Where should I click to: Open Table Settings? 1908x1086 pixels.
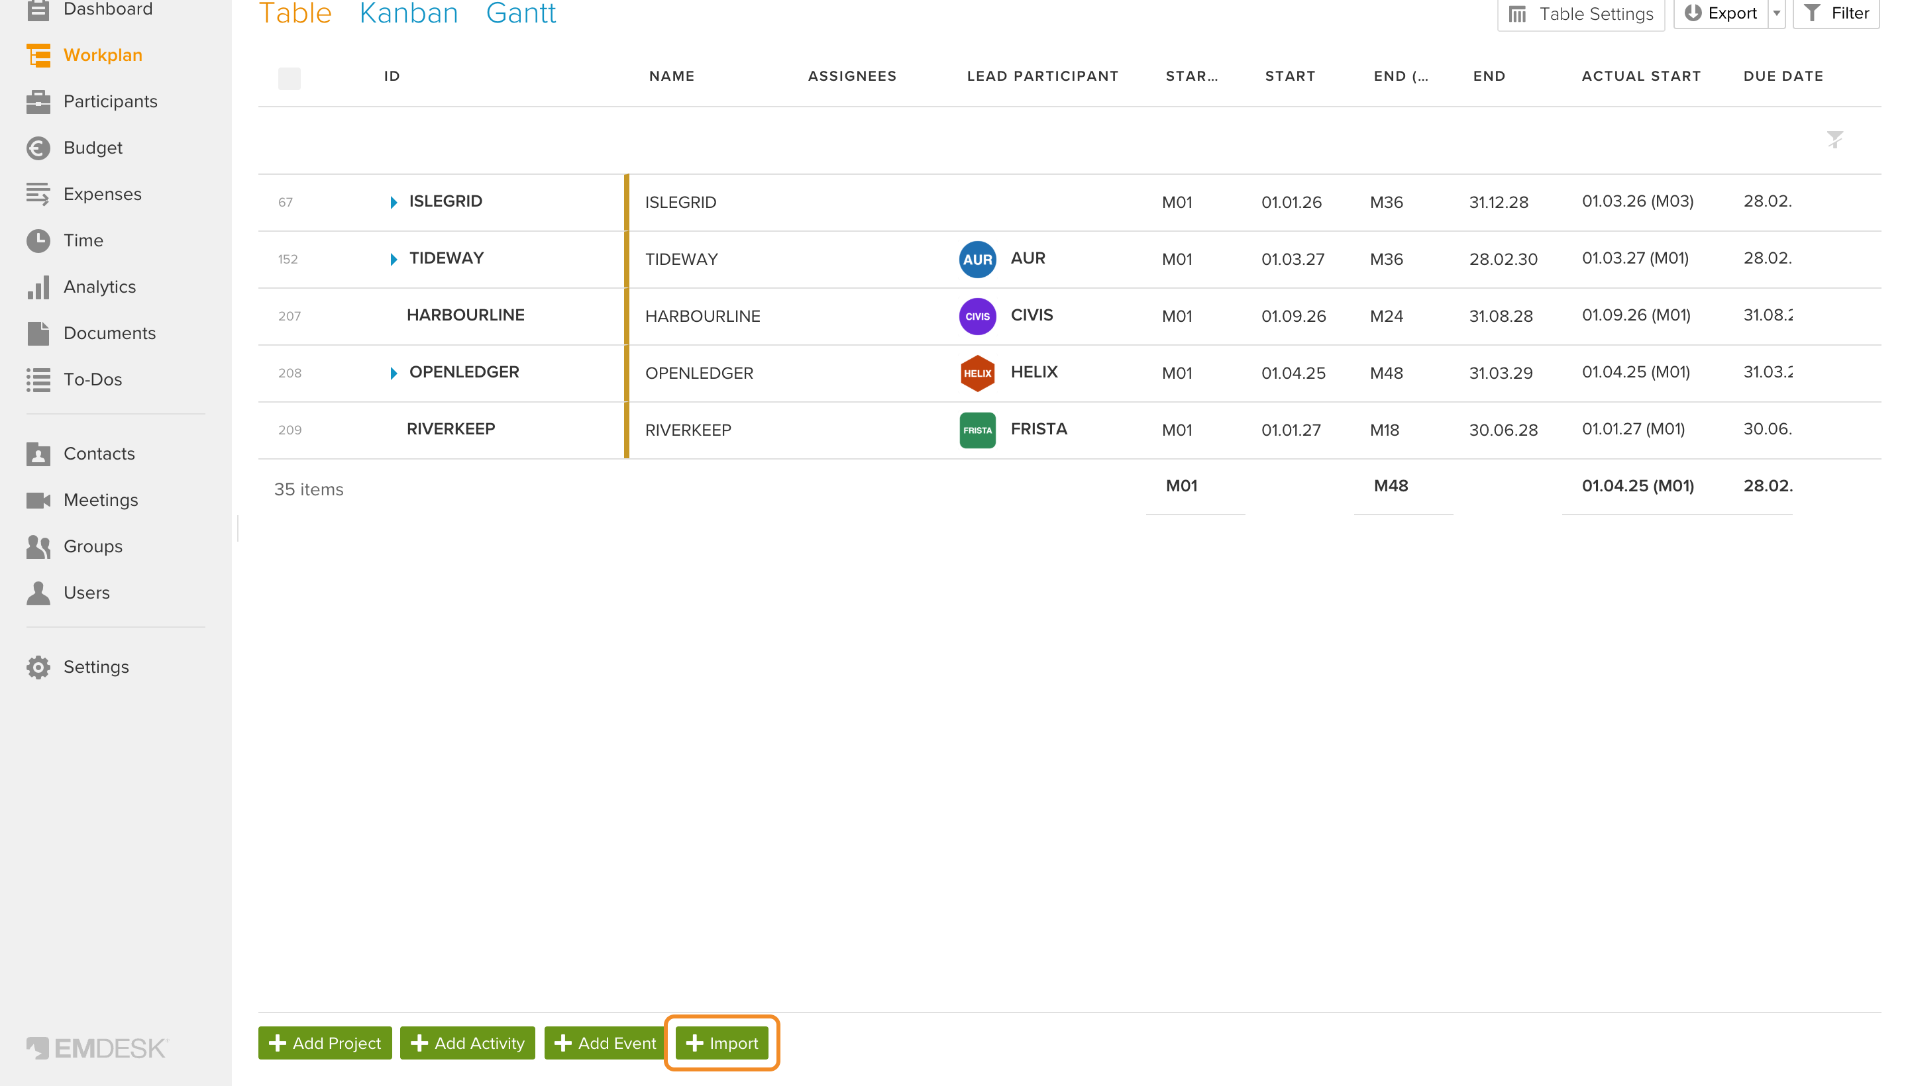click(1581, 14)
